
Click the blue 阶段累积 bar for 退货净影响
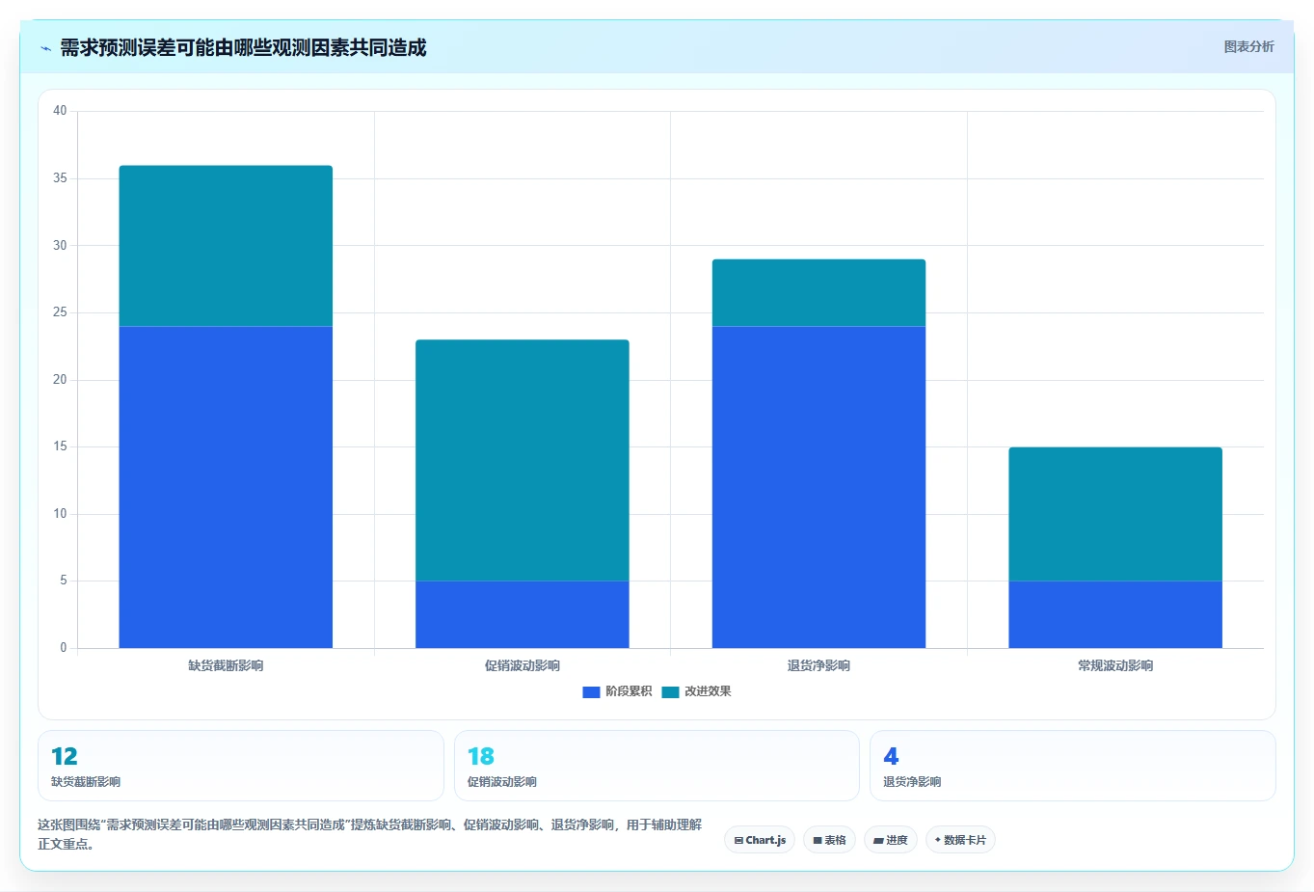point(818,487)
